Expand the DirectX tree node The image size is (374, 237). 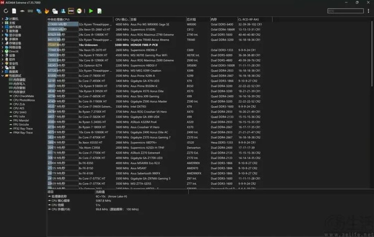click(x=2, y=51)
